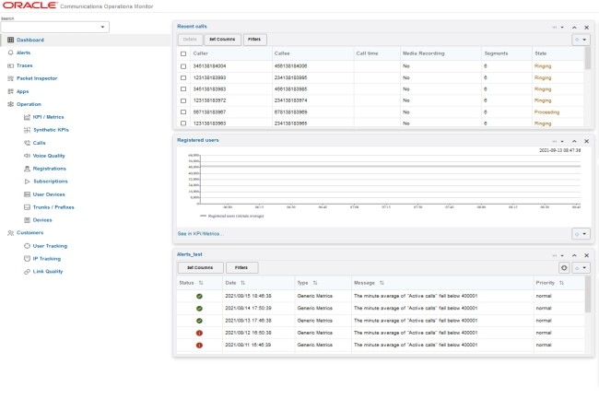
Task: Focus the Search input field
Action: point(50,27)
